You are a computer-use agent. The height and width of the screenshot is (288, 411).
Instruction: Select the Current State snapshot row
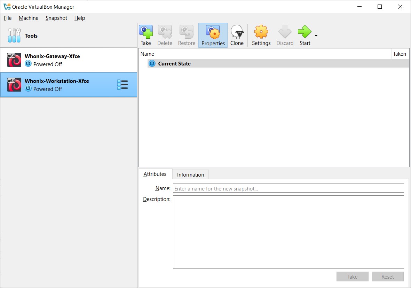(174, 63)
